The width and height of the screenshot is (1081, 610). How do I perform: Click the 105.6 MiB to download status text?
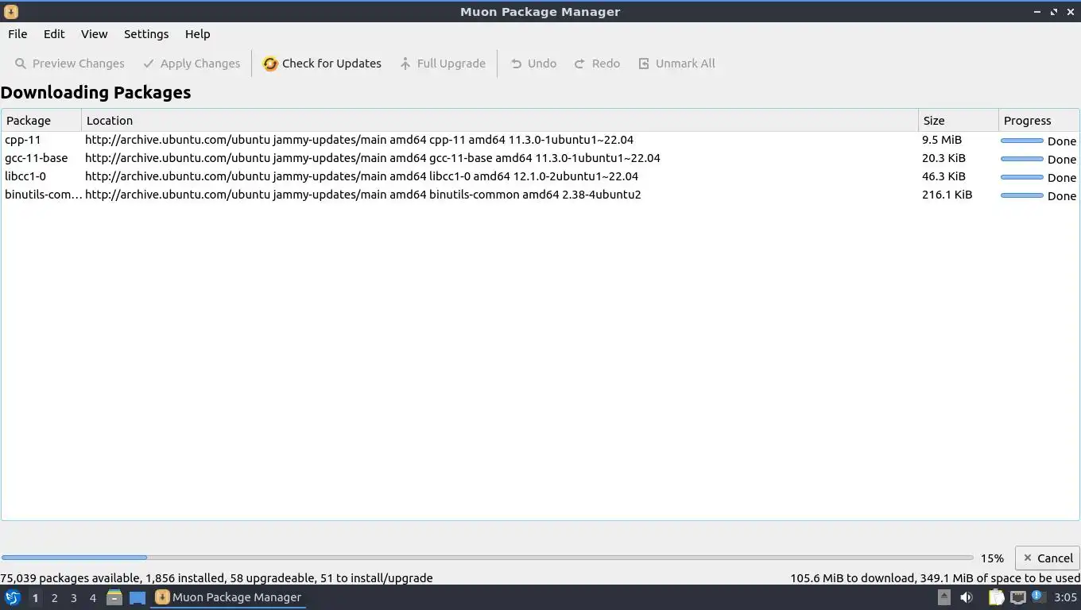[x=935, y=578]
